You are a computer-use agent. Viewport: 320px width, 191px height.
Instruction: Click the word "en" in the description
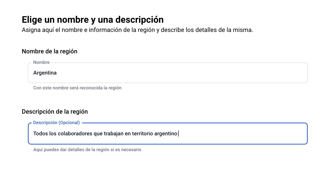tap(128, 134)
